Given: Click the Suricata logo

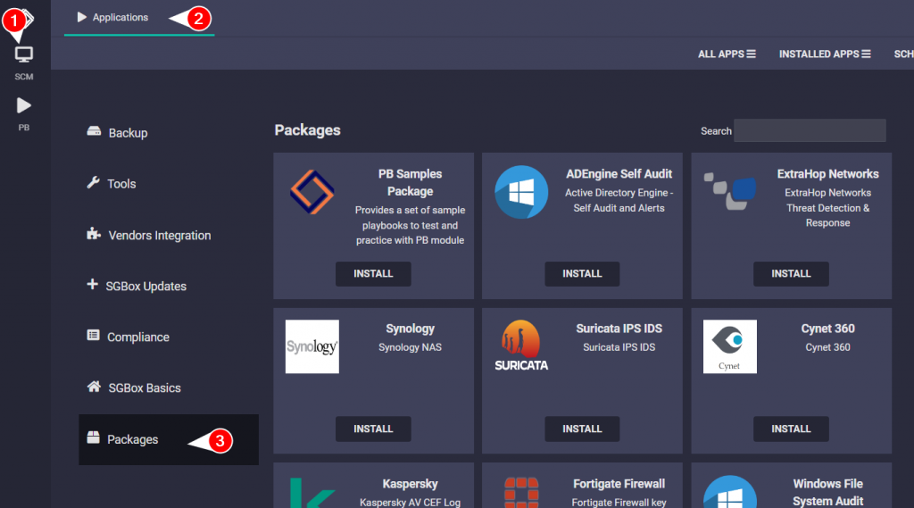Looking at the screenshot, I should pos(521,346).
